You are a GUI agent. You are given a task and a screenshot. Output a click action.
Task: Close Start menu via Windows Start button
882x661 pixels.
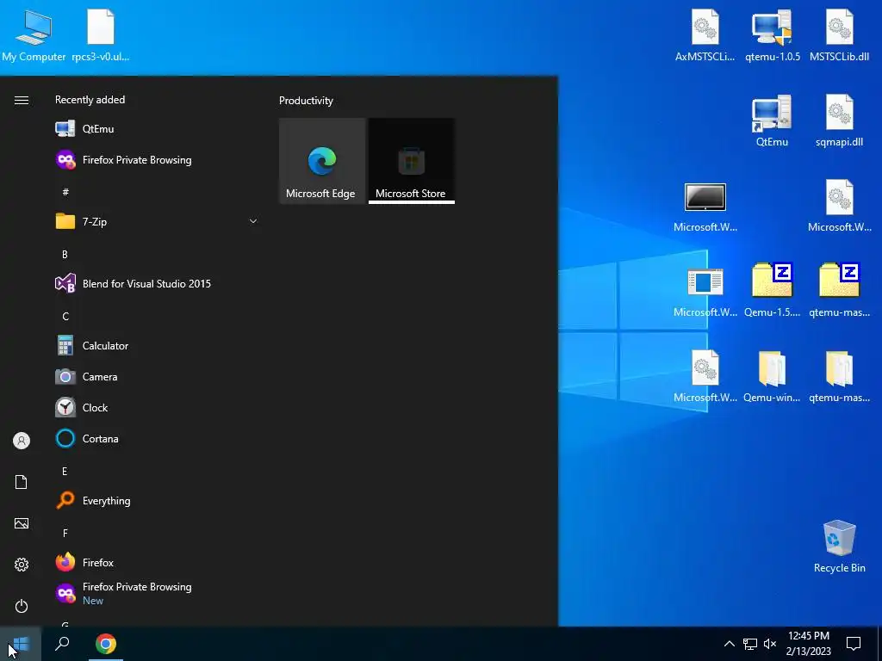[x=21, y=644]
